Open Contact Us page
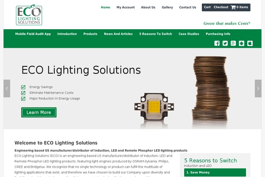Viewport: 265px width, 177px height. 188,7
